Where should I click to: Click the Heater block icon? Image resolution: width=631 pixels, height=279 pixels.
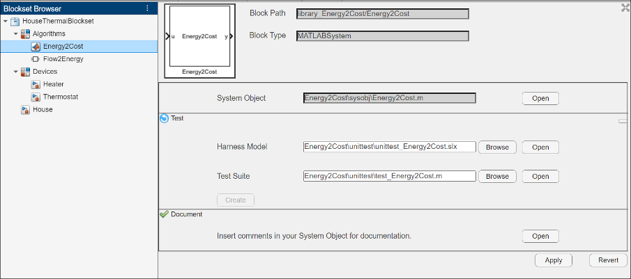click(x=36, y=84)
